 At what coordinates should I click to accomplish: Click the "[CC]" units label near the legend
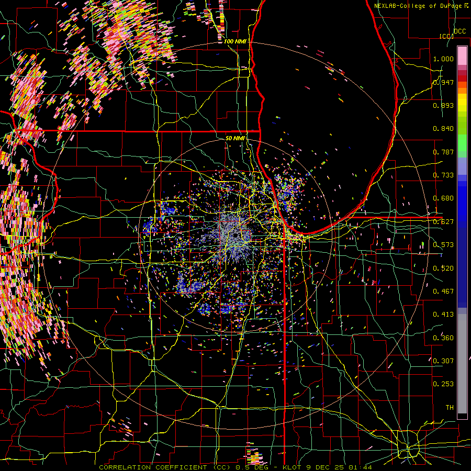pos(446,36)
